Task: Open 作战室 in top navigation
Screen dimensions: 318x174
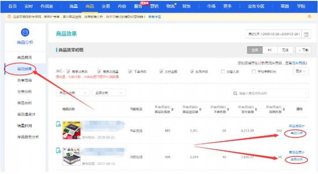Action: (x=47, y=6)
